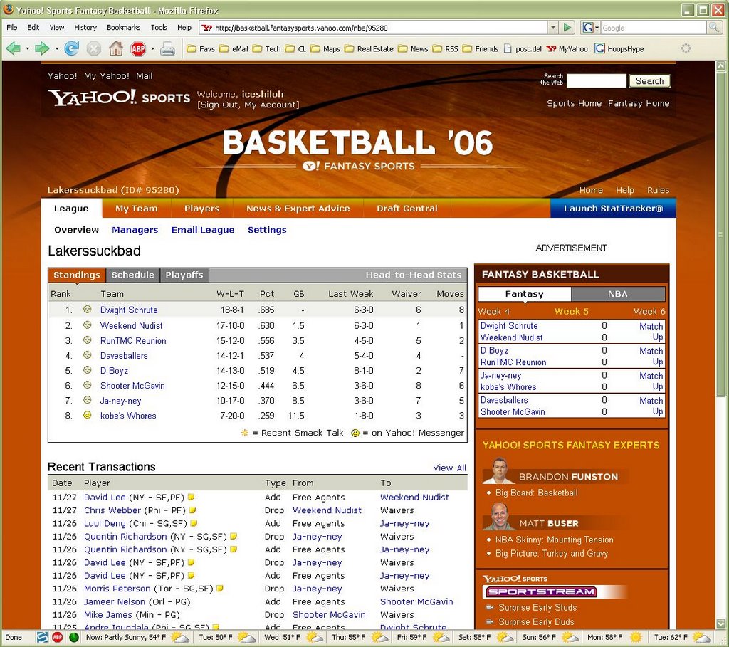Open the Weekend Nudist team in standings
The width and height of the screenshot is (729, 647).
click(132, 325)
